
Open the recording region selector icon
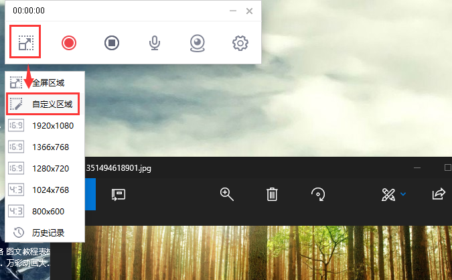25,42
